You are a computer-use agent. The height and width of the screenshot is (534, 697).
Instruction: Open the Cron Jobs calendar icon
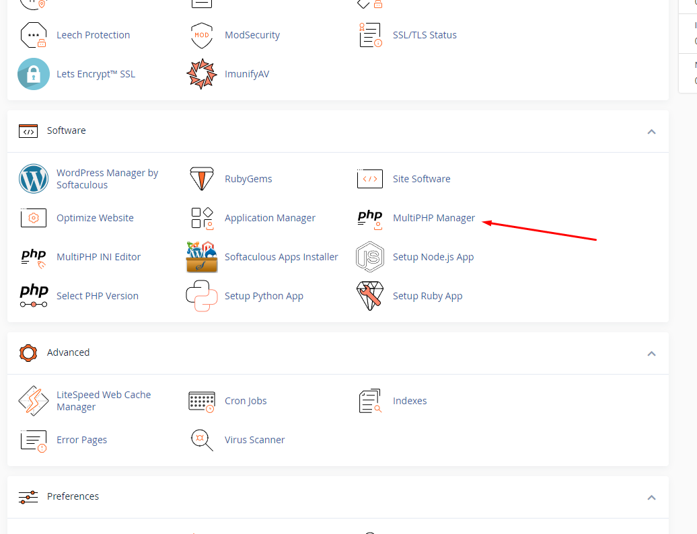(202, 401)
